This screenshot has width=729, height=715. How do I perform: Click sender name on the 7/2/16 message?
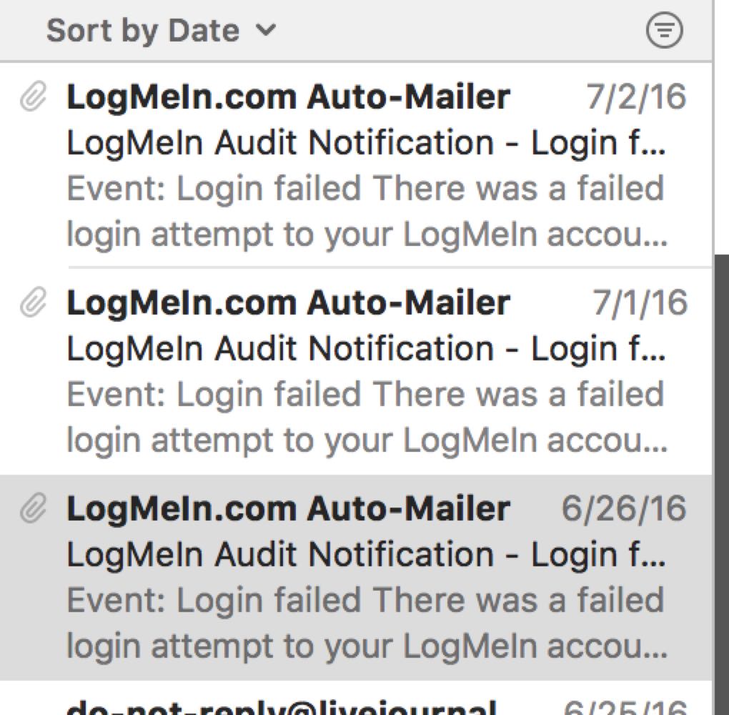tap(288, 97)
